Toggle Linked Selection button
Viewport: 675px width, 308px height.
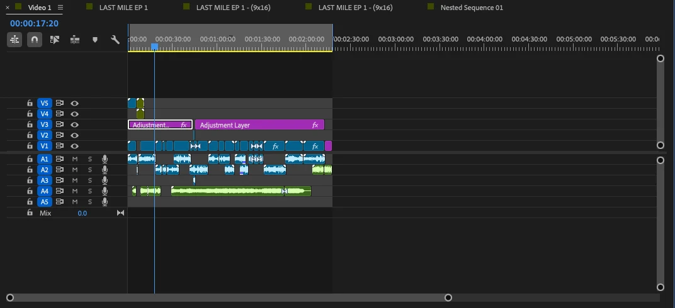pos(55,40)
